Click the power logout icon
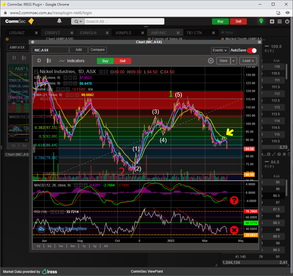The image size is (293, 276). coord(287,21)
